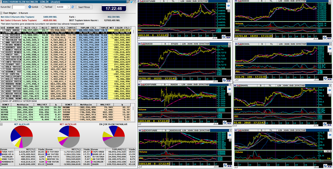Click the refresh icon under the KCHOL chart
The height and width of the screenshot is (169, 333).
point(325,78)
